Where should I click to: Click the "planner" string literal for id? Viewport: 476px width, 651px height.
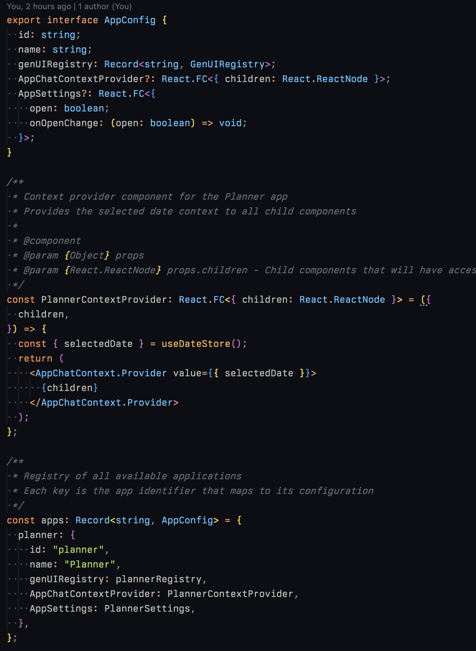point(78,550)
